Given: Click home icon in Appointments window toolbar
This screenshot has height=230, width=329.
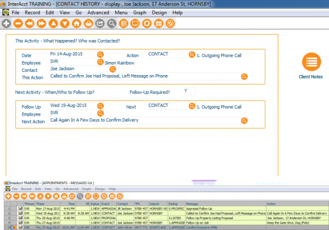Looking at the screenshot, I should point(56,196).
